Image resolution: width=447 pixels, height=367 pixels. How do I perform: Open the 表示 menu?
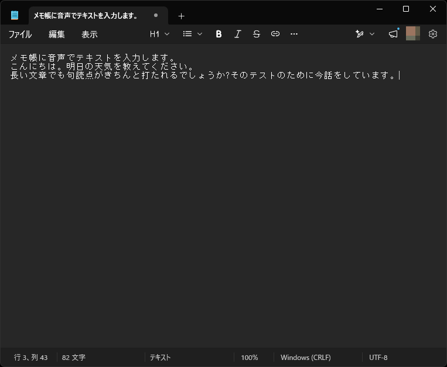pyautogui.click(x=90, y=34)
